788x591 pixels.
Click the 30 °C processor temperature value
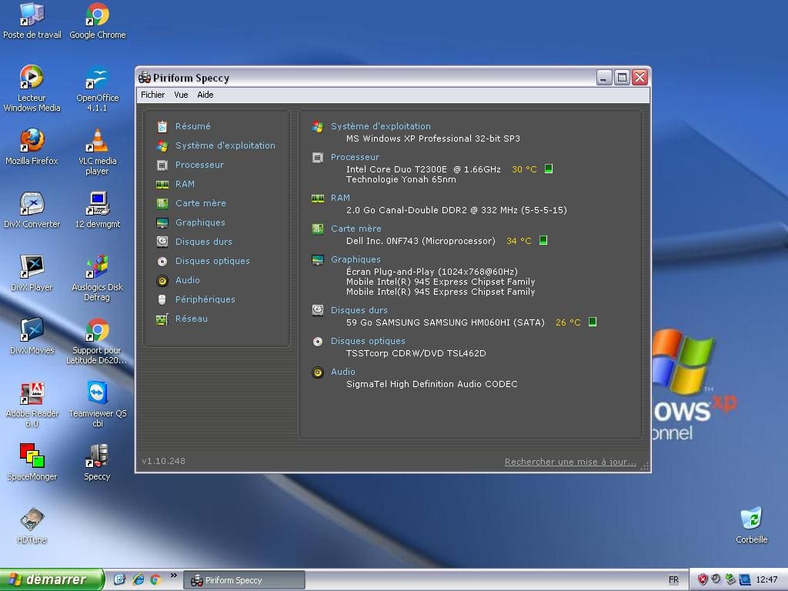click(524, 169)
